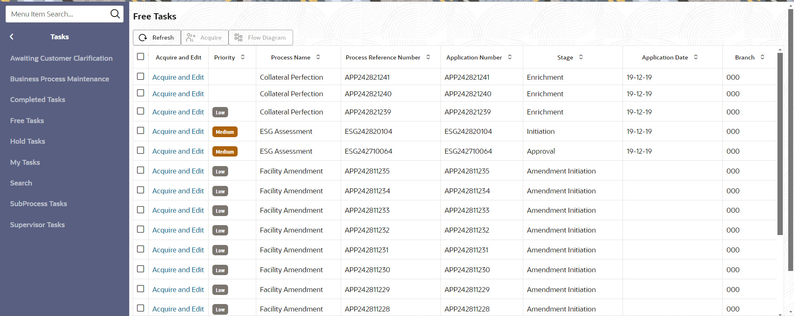Click Acquire and Edit for APP242811235
794x316 pixels.
(x=178, y=171)
